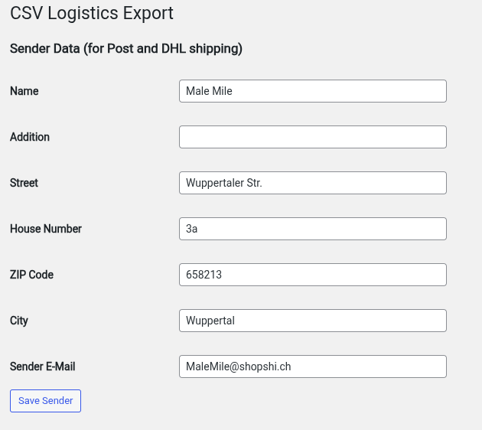The width and height of the screenshot is (482, 430).
Task: Click the Street label
Action: [24, 183]
